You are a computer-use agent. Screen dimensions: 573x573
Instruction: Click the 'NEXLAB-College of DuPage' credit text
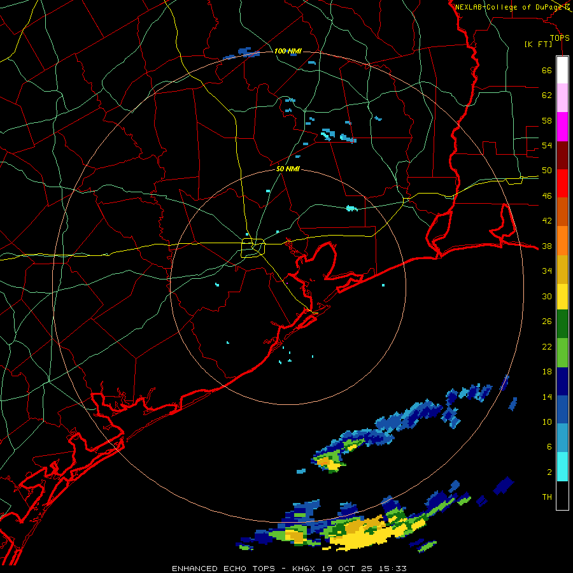[x=508, y=7]
